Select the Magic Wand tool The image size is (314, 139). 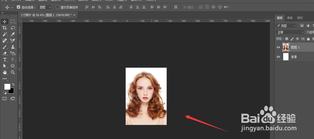pos(5,34)
